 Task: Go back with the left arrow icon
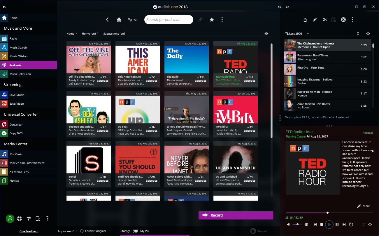point(107,19)
